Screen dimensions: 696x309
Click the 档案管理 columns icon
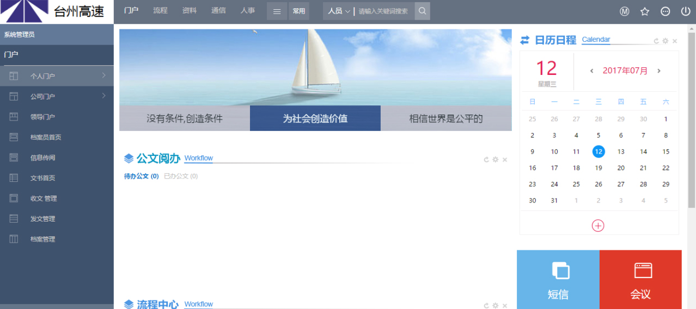(x=14, y=239)
